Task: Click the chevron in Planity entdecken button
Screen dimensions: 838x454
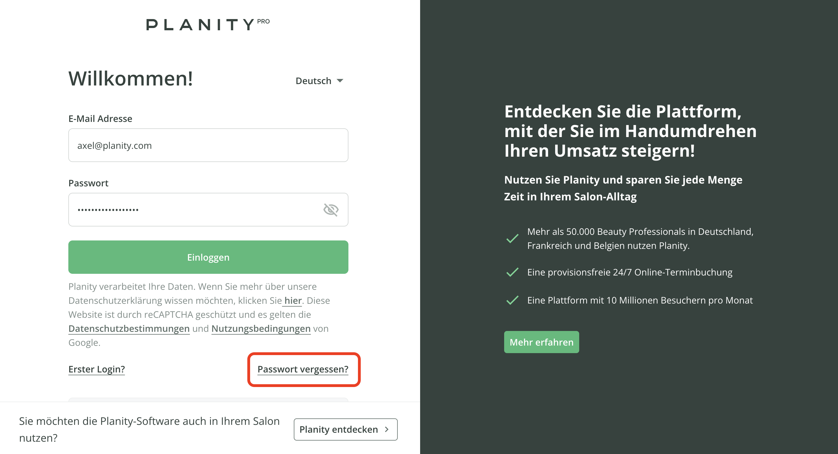Action: [387, 429]
